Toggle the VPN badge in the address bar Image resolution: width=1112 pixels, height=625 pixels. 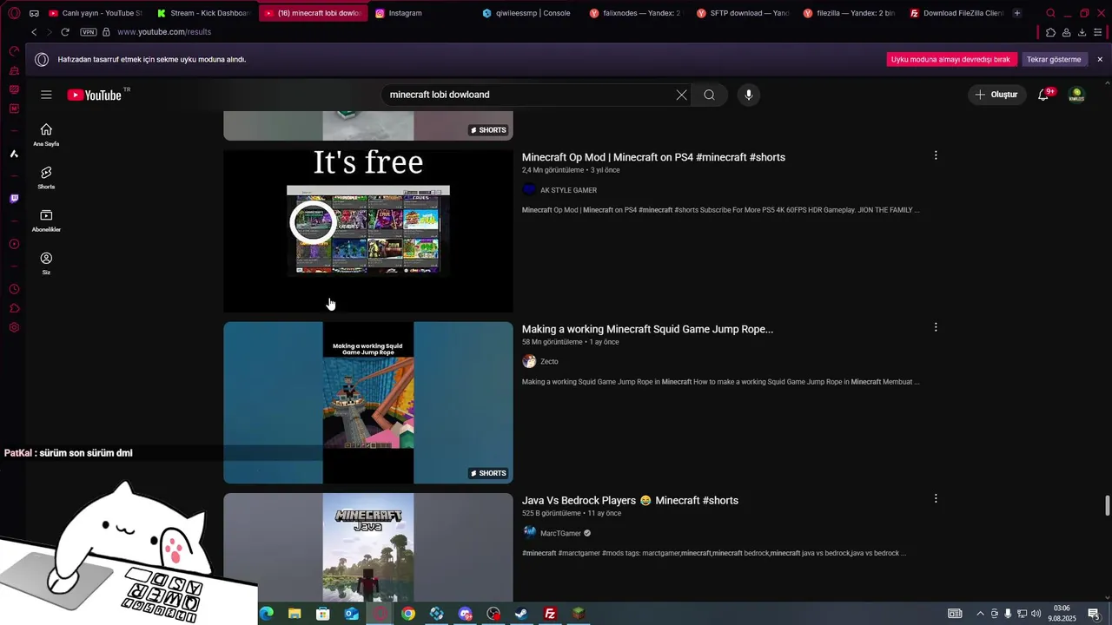[88, 32]
